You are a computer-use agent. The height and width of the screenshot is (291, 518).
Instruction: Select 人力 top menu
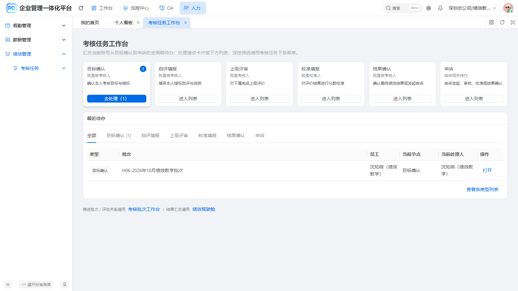coord(193,8)
